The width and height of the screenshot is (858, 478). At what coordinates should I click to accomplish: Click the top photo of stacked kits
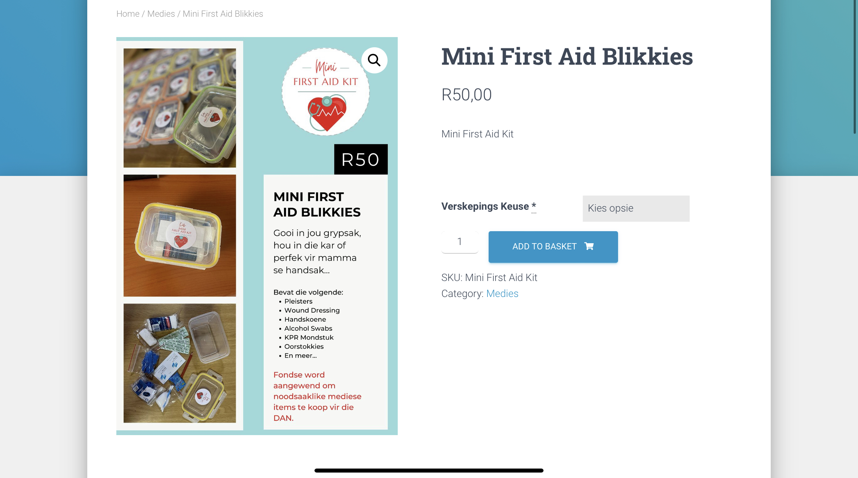point(180,108)
